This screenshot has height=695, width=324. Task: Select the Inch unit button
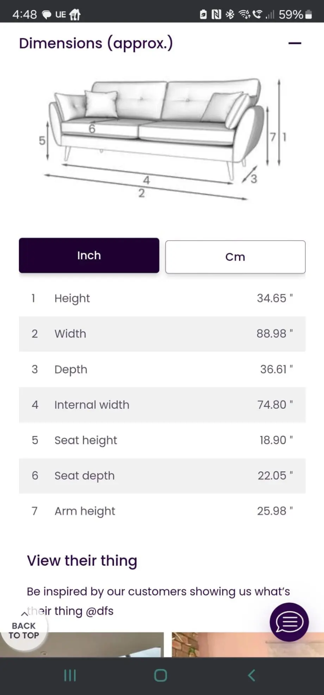tap(89, 255)
